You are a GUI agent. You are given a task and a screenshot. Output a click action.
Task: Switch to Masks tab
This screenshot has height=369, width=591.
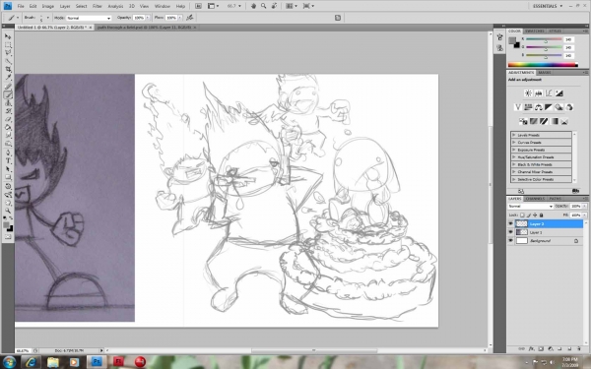[545, 72]
